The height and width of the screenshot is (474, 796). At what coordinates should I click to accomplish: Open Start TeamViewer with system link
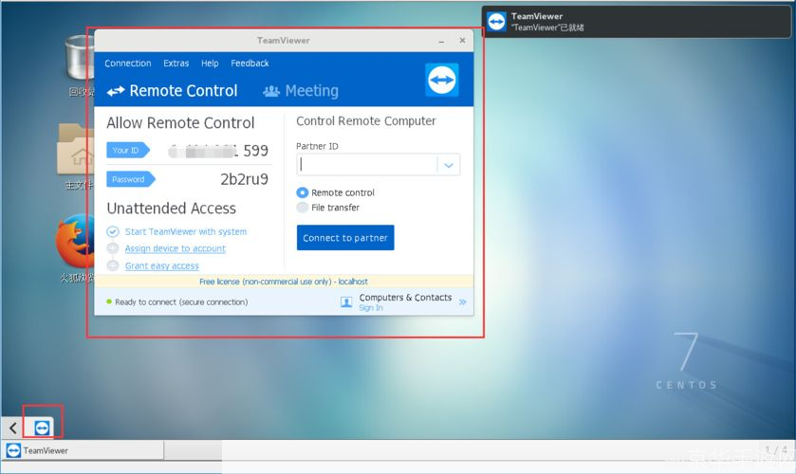[x=186, y=232]
